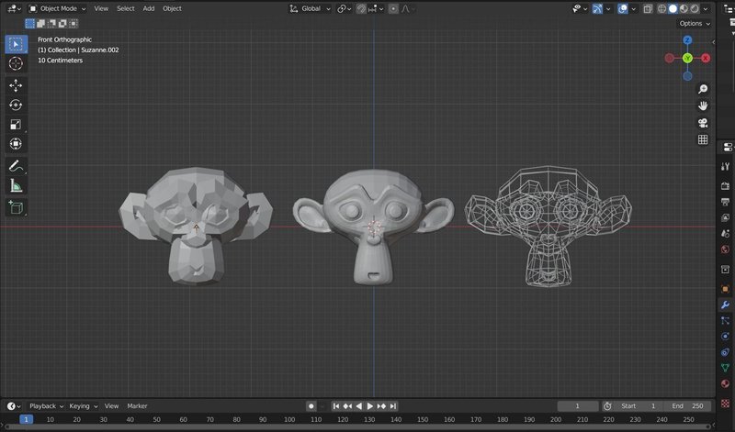This screenshot has height=432, width=735.
Task: Open the Object Mode dropdown
Action: click(58, 8)
